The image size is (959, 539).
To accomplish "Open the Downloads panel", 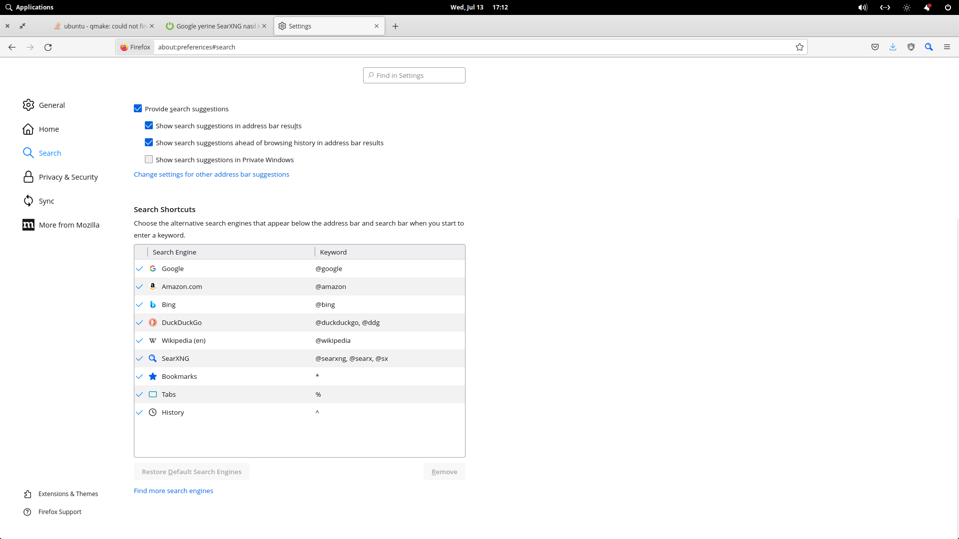I will [x=893, y=47].
